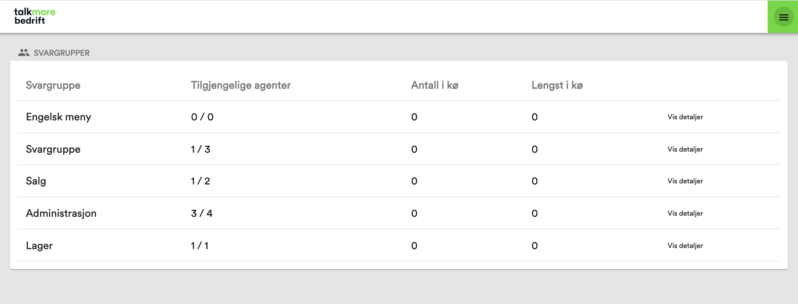Show details for Engelsk meny
Screen dimensions: 798x304
(685, 117)
